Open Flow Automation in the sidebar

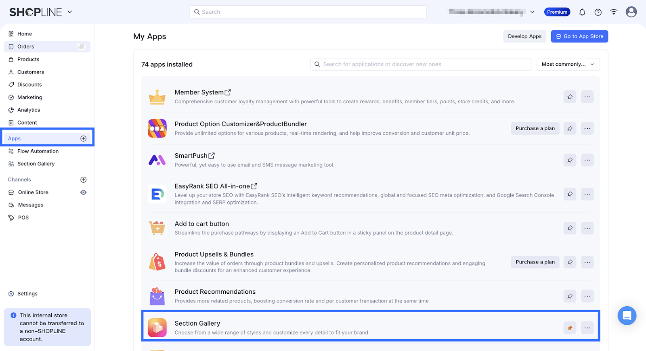point(38,151)
